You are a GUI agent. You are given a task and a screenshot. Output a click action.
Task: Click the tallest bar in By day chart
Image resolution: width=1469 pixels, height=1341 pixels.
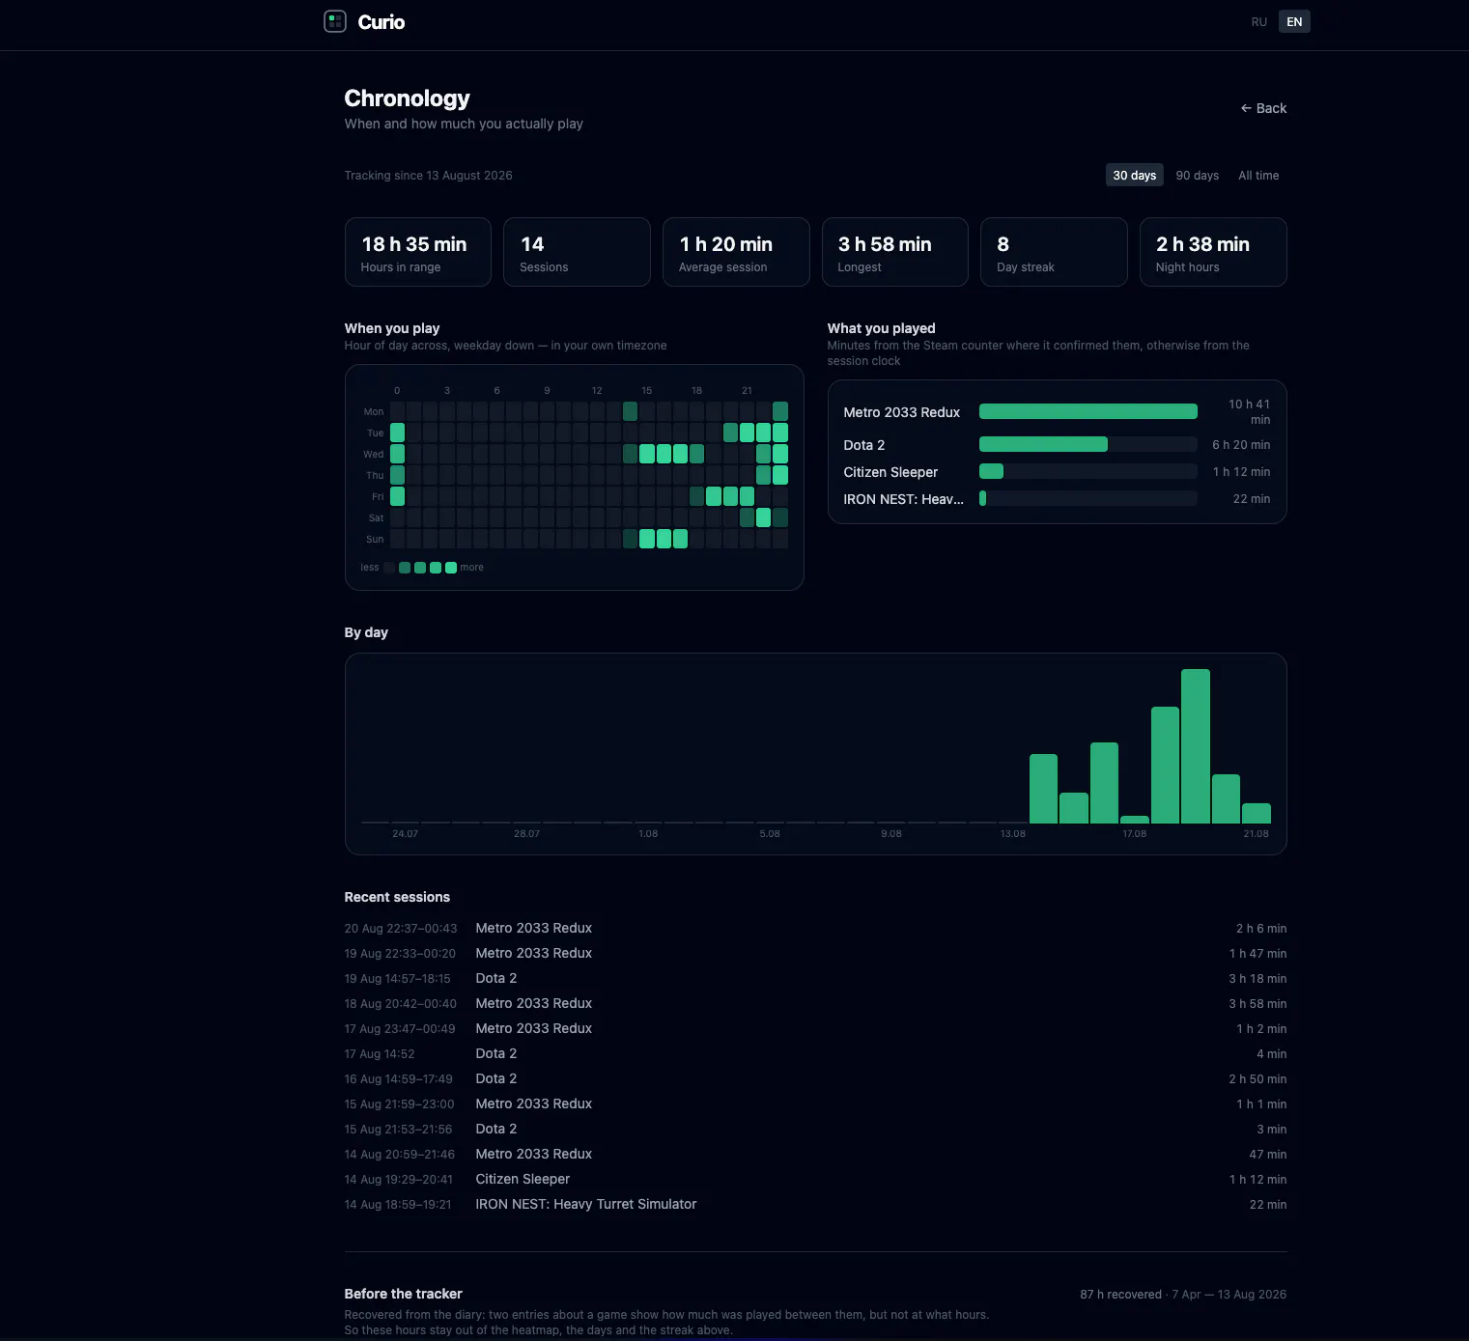[x=1196, y=746]
